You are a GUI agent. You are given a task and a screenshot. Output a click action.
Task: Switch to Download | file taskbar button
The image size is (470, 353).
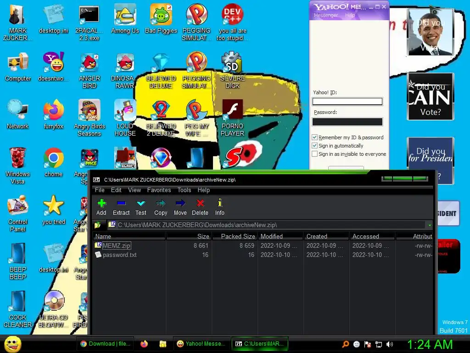click(x=106, y=344)
